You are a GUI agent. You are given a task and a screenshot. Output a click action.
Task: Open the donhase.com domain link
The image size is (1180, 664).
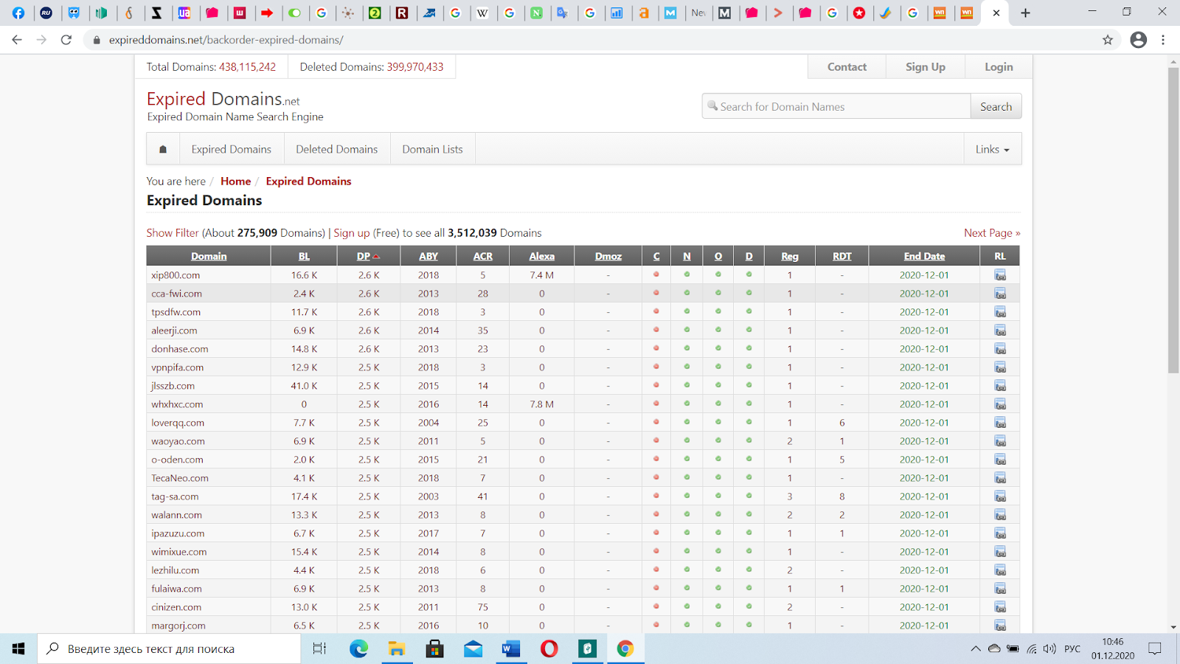(x=180, y=348)
